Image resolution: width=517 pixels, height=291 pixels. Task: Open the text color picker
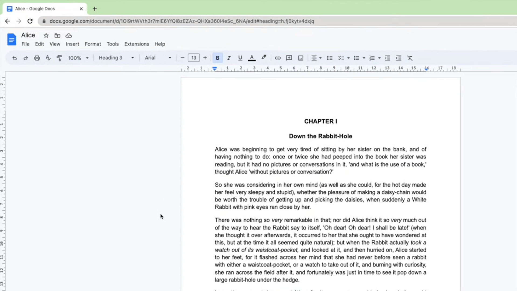point(252,58)
